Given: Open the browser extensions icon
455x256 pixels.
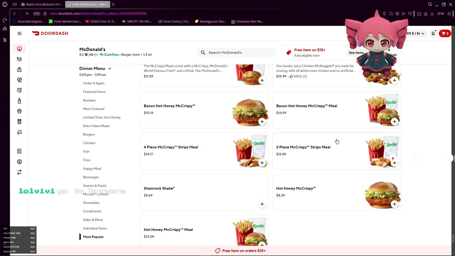Looking at the screenshot, I should point(419,14).
